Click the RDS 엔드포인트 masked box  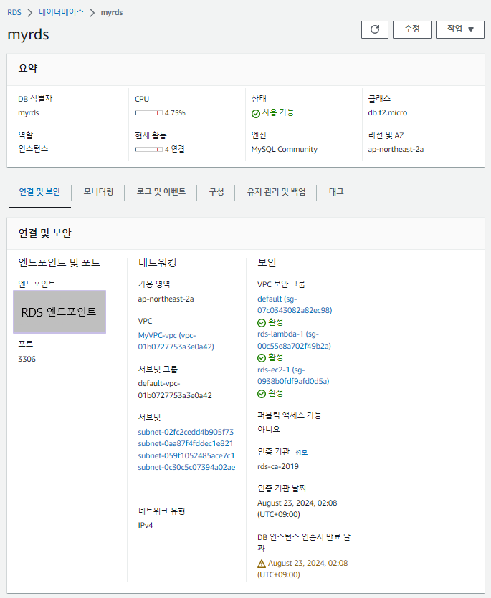(59, 312)
